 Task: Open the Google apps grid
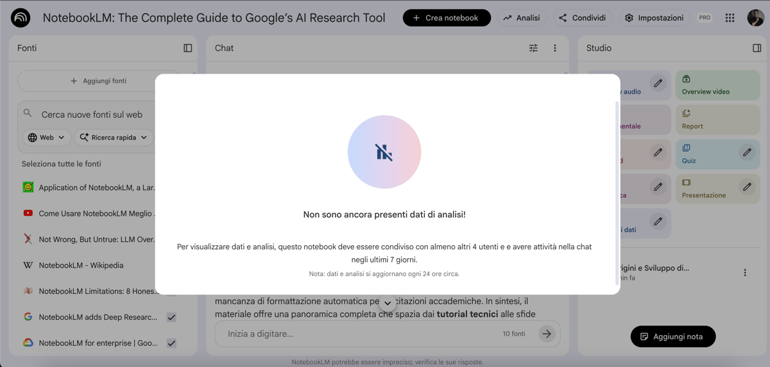point(730,18)
